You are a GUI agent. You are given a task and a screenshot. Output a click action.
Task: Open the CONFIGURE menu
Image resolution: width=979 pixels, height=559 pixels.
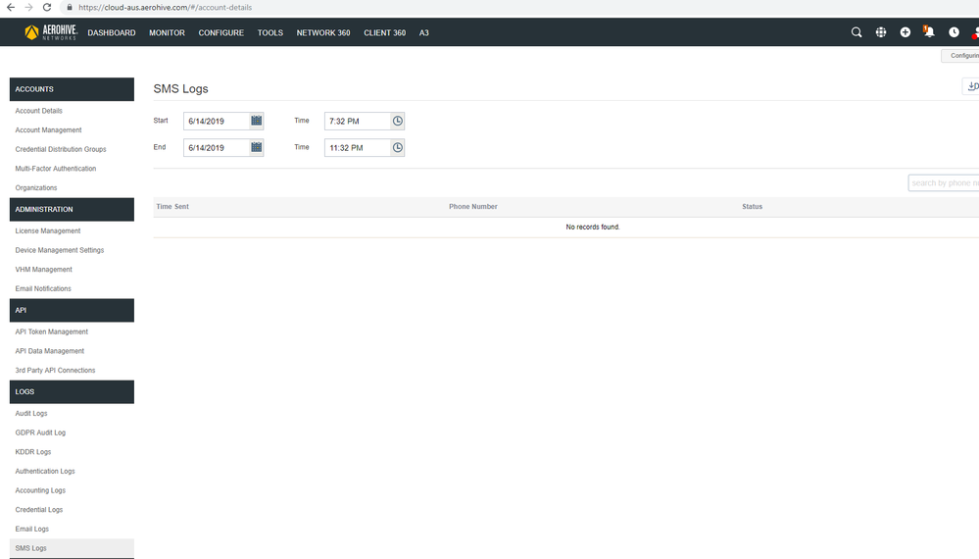221,33
